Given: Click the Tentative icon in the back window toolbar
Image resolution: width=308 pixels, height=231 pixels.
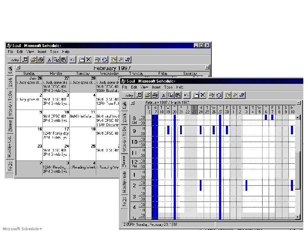Looking at the screenshot, I should pyautogui.click(x=127, y=60).
